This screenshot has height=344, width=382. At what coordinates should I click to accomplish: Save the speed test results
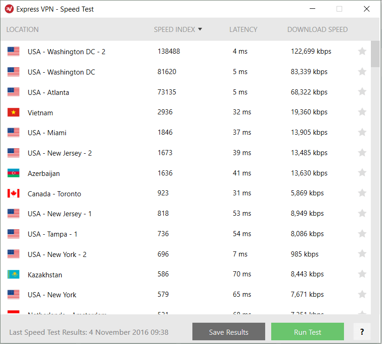tap(229, 331)
